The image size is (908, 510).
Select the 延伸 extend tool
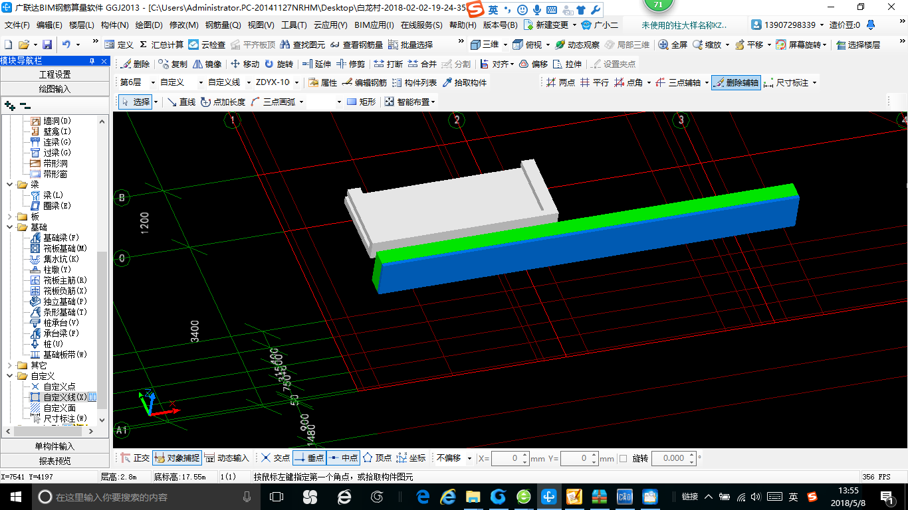pos(316,64)
